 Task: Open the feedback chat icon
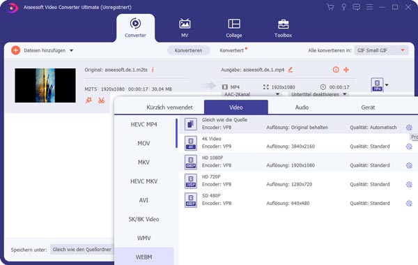coord(356,7)
